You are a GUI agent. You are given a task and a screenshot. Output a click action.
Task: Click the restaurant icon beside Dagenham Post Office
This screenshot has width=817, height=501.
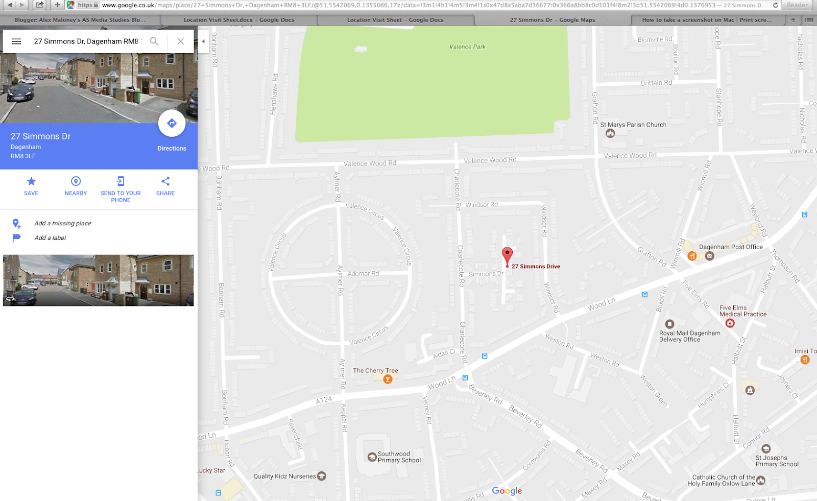692,256
